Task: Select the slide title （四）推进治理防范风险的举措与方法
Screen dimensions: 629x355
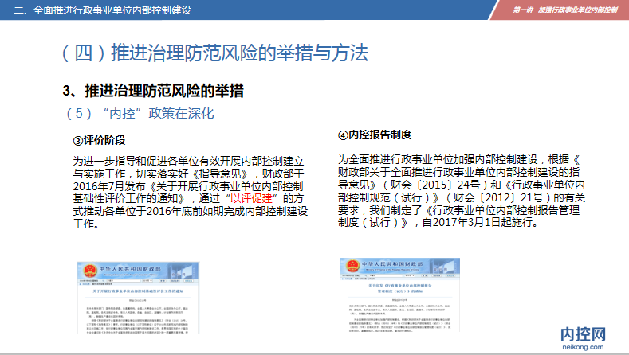Action: click(x=214, y=53)
